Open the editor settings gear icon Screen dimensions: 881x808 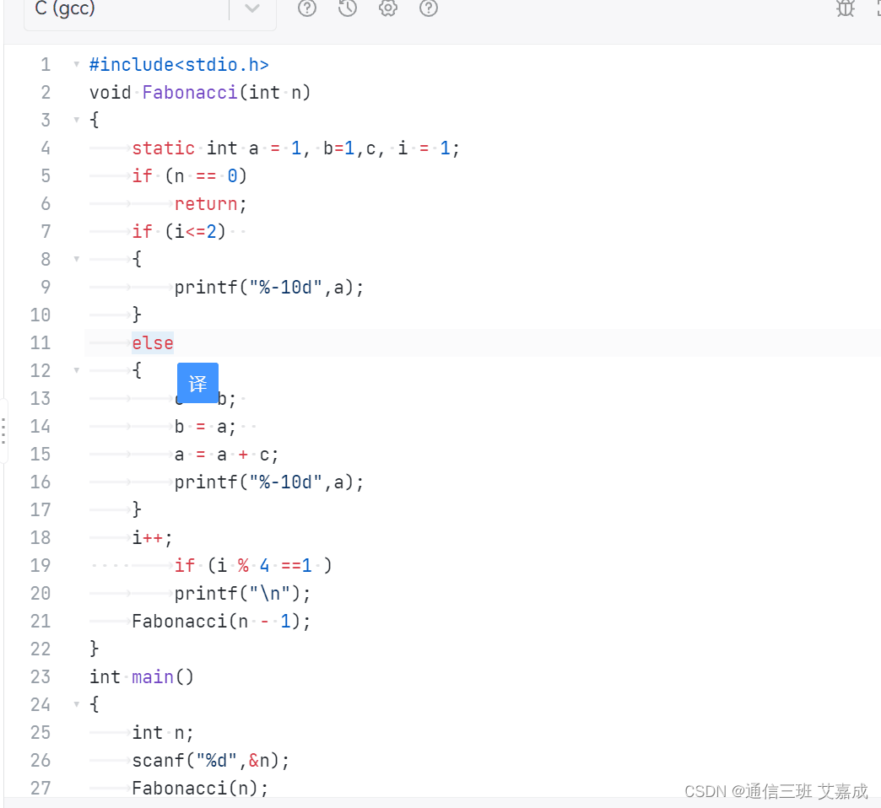click(387, 8)
